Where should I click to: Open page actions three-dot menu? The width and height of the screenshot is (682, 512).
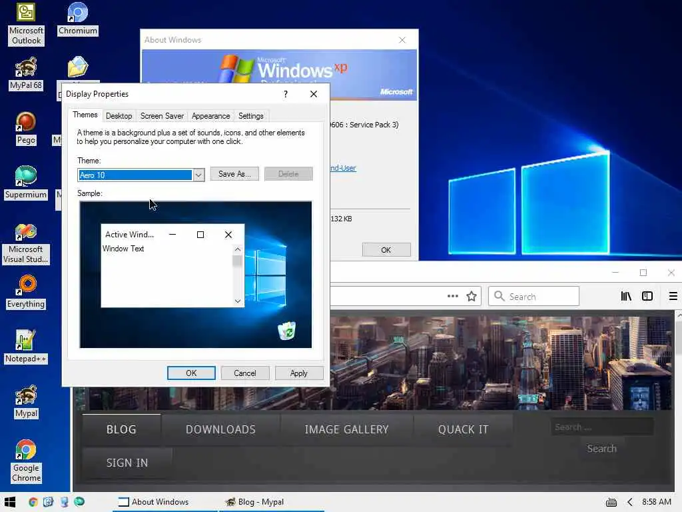pyautogui.click(x=453, y=296)
